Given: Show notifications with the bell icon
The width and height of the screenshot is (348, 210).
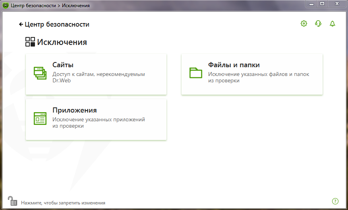Looking at the screenshot, I should pos(333,24).
